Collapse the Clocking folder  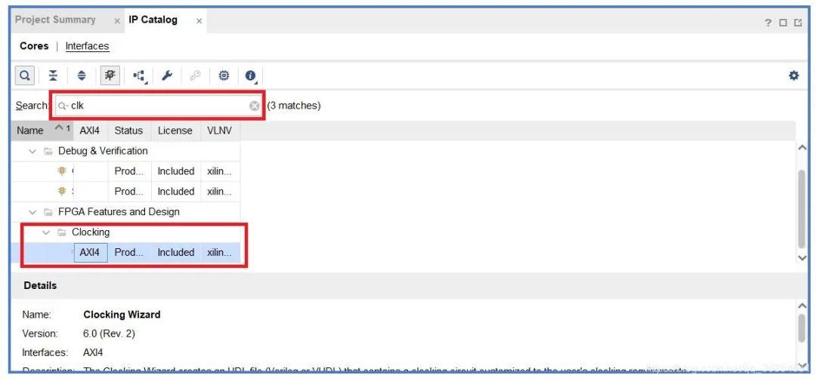pos(46,232)
